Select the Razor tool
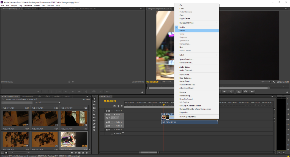290x157 pixels. pos(94,114)
